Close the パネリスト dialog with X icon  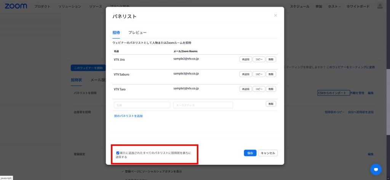pos(275,16)
